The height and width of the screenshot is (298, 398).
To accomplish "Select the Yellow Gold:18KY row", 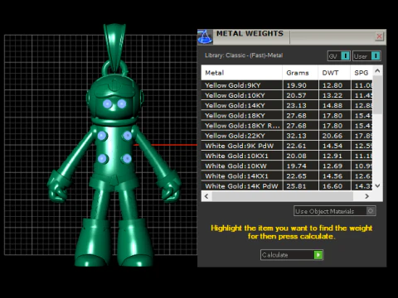I will (x=287, y=116).
